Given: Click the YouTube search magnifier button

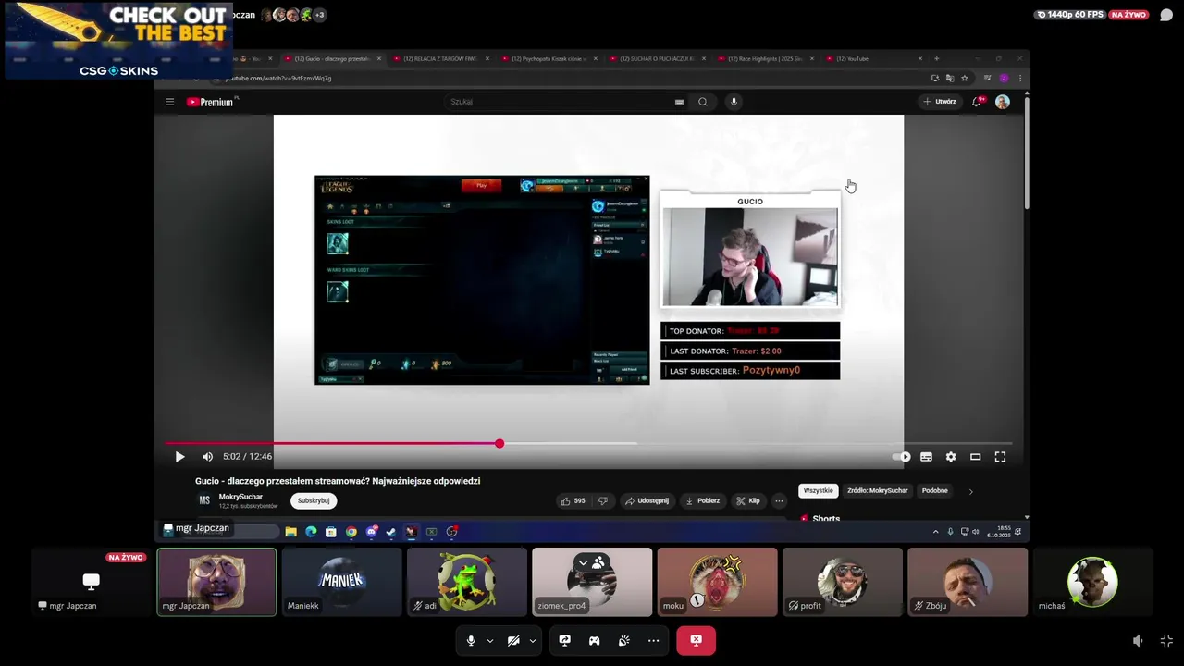Looking at the screenshot, I should coord(703,102).
